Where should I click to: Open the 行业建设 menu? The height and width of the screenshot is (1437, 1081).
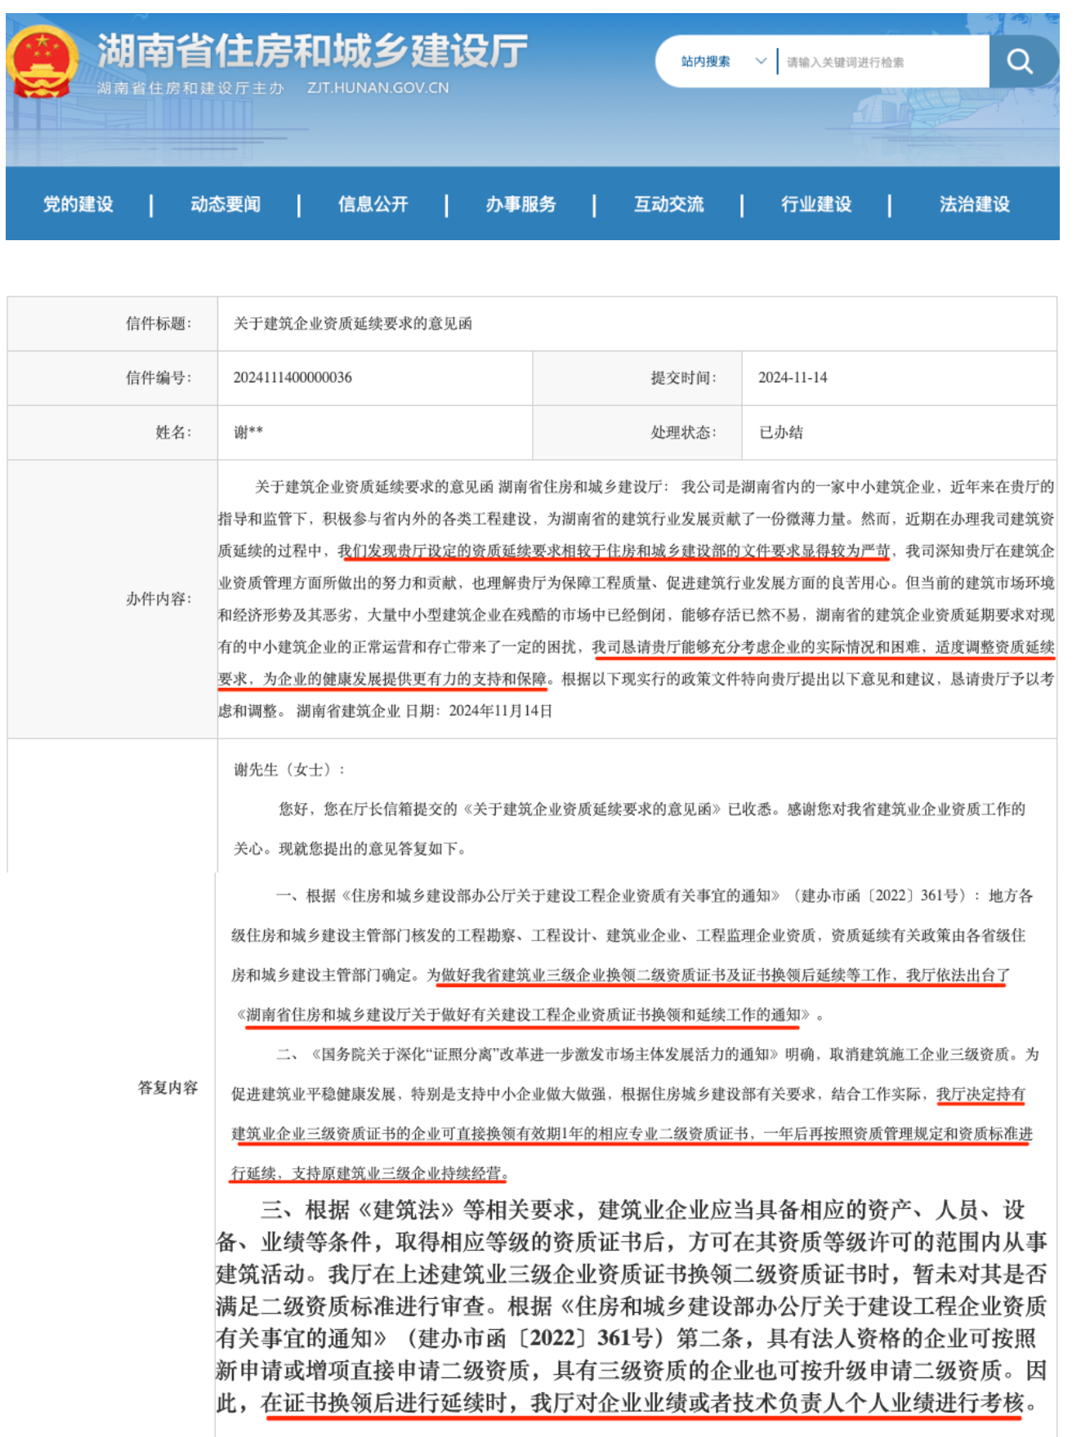tap(816, 204)
